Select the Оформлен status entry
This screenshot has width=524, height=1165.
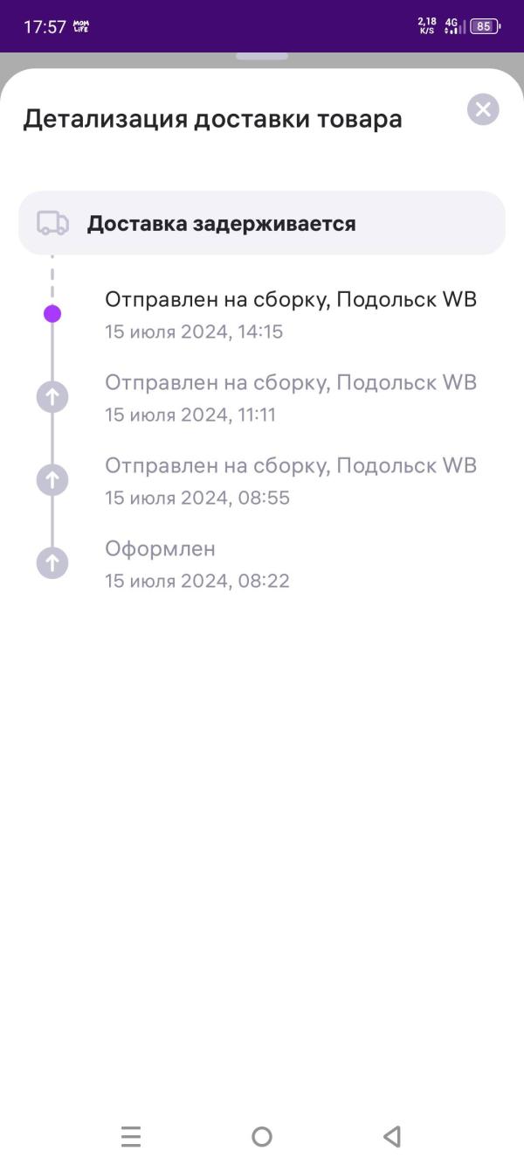tap(197, 564)
